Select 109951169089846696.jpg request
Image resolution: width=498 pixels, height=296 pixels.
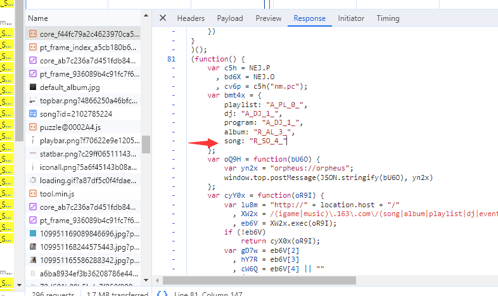83,234
